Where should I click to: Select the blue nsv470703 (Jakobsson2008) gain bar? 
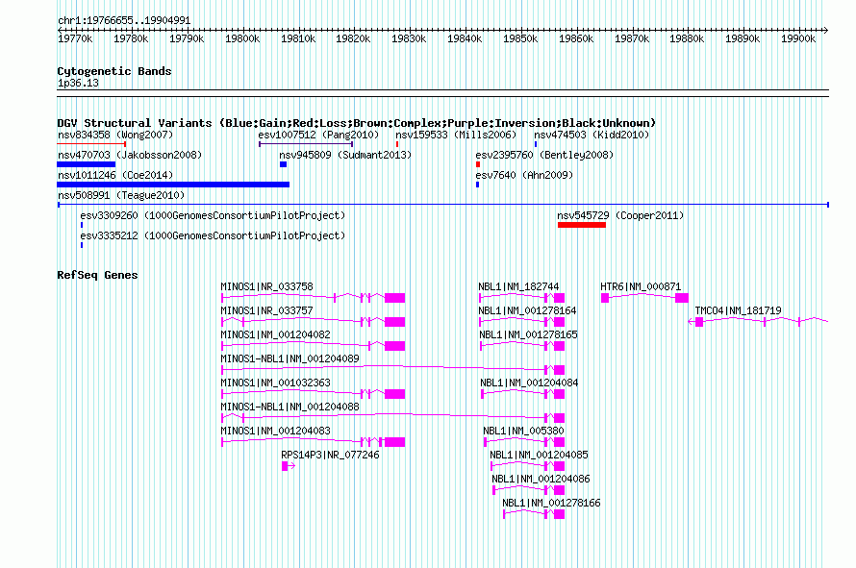pyautogui.click(x=87, y=164)
